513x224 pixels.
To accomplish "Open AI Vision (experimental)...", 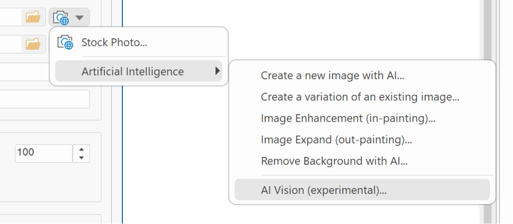I will (x=362, y=190).
